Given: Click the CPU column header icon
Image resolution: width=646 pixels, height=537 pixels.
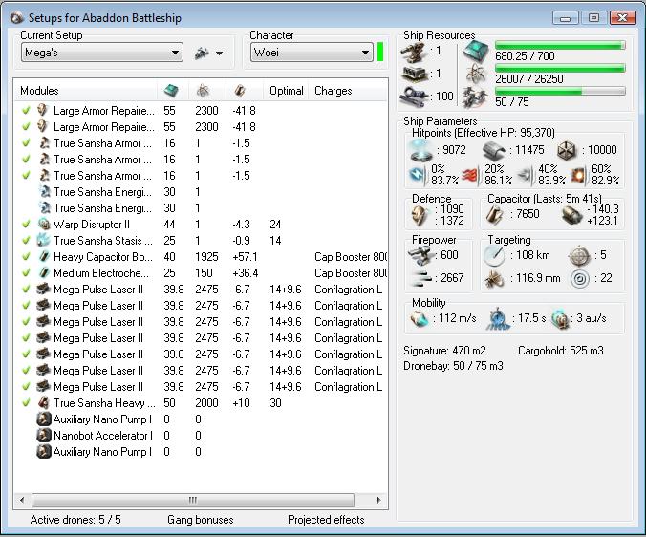Looking at the screenshot, I should [171, 90].
